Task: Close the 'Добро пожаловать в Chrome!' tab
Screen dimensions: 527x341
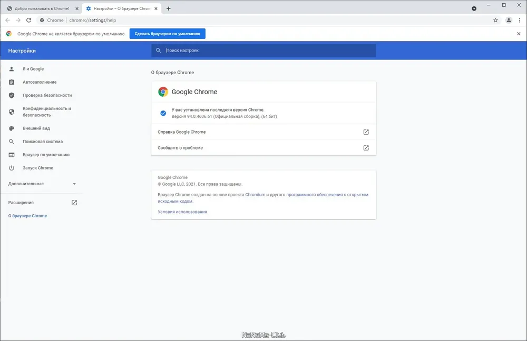Action: pos(76,9)
